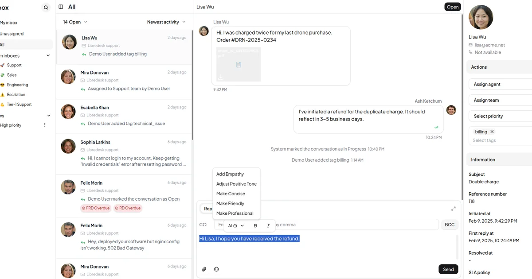The height and width of the screenshot is (279, 532).
Task: Open Felix Morin's conversation with FRD Overdue badge
Action: point(124,196)
